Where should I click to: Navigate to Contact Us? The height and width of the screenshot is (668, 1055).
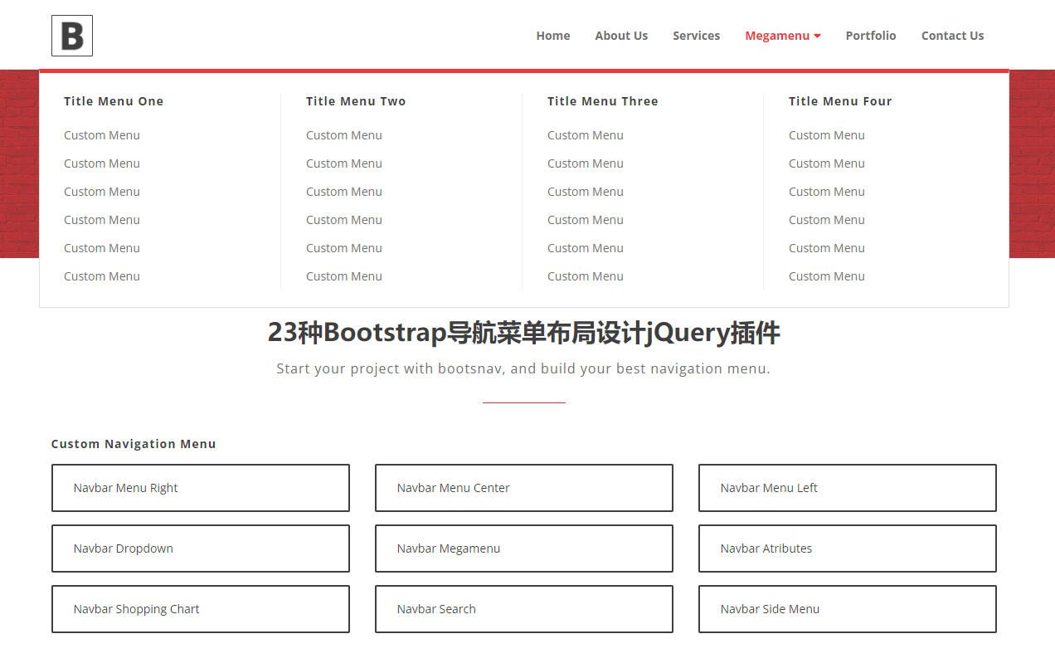[952, 36]
